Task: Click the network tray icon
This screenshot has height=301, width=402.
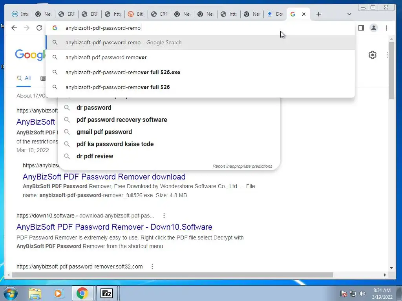Action: [x=353, y=294]
